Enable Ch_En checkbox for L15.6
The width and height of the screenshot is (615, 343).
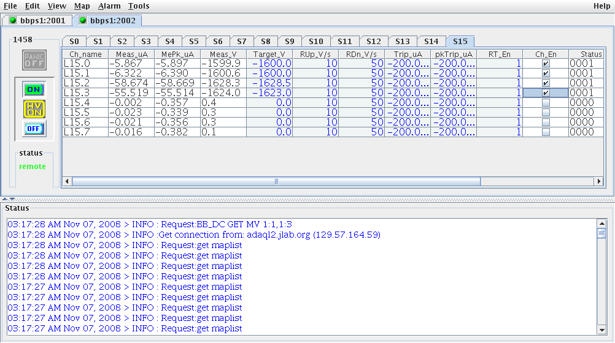546,122
